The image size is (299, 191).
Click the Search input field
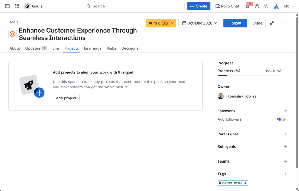(134, 6)
